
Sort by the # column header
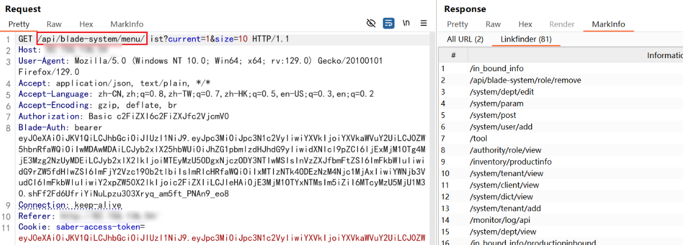pos(453,55)
